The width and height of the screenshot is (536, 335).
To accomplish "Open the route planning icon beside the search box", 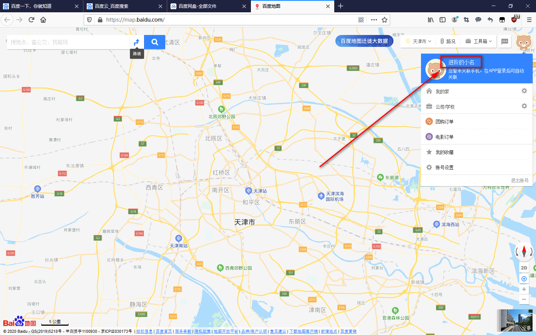I will 137,42.
